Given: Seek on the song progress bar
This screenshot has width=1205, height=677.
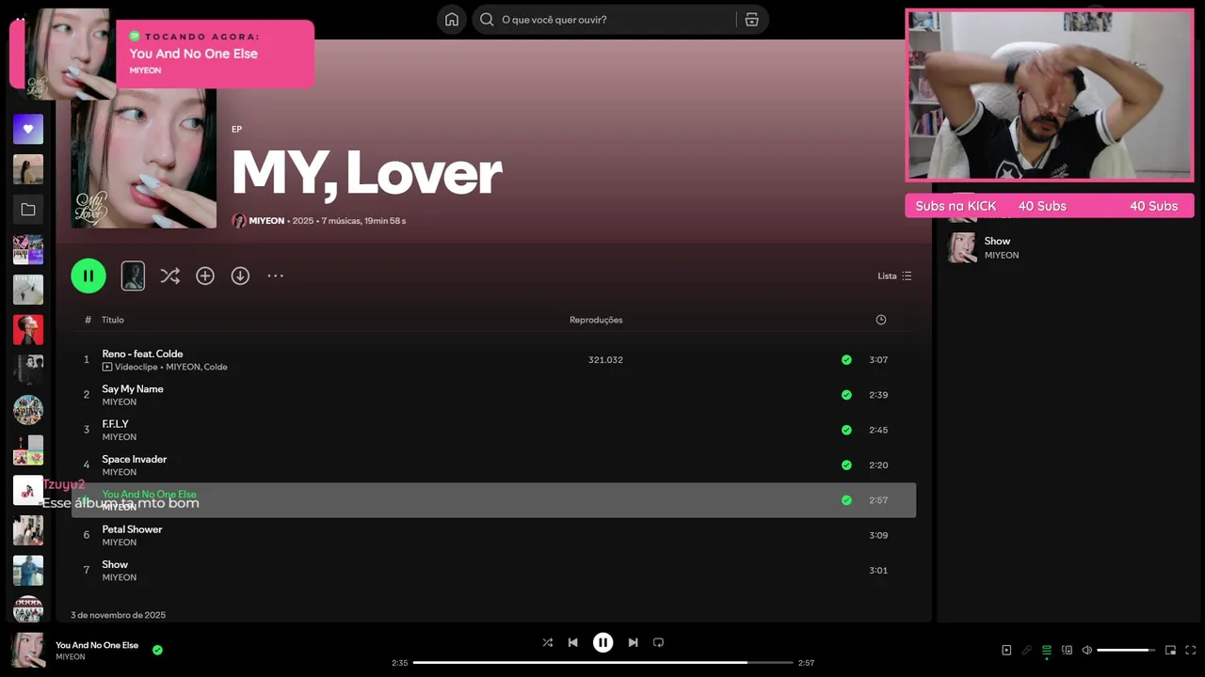Looking at the screenshot, I should point(602,663).
